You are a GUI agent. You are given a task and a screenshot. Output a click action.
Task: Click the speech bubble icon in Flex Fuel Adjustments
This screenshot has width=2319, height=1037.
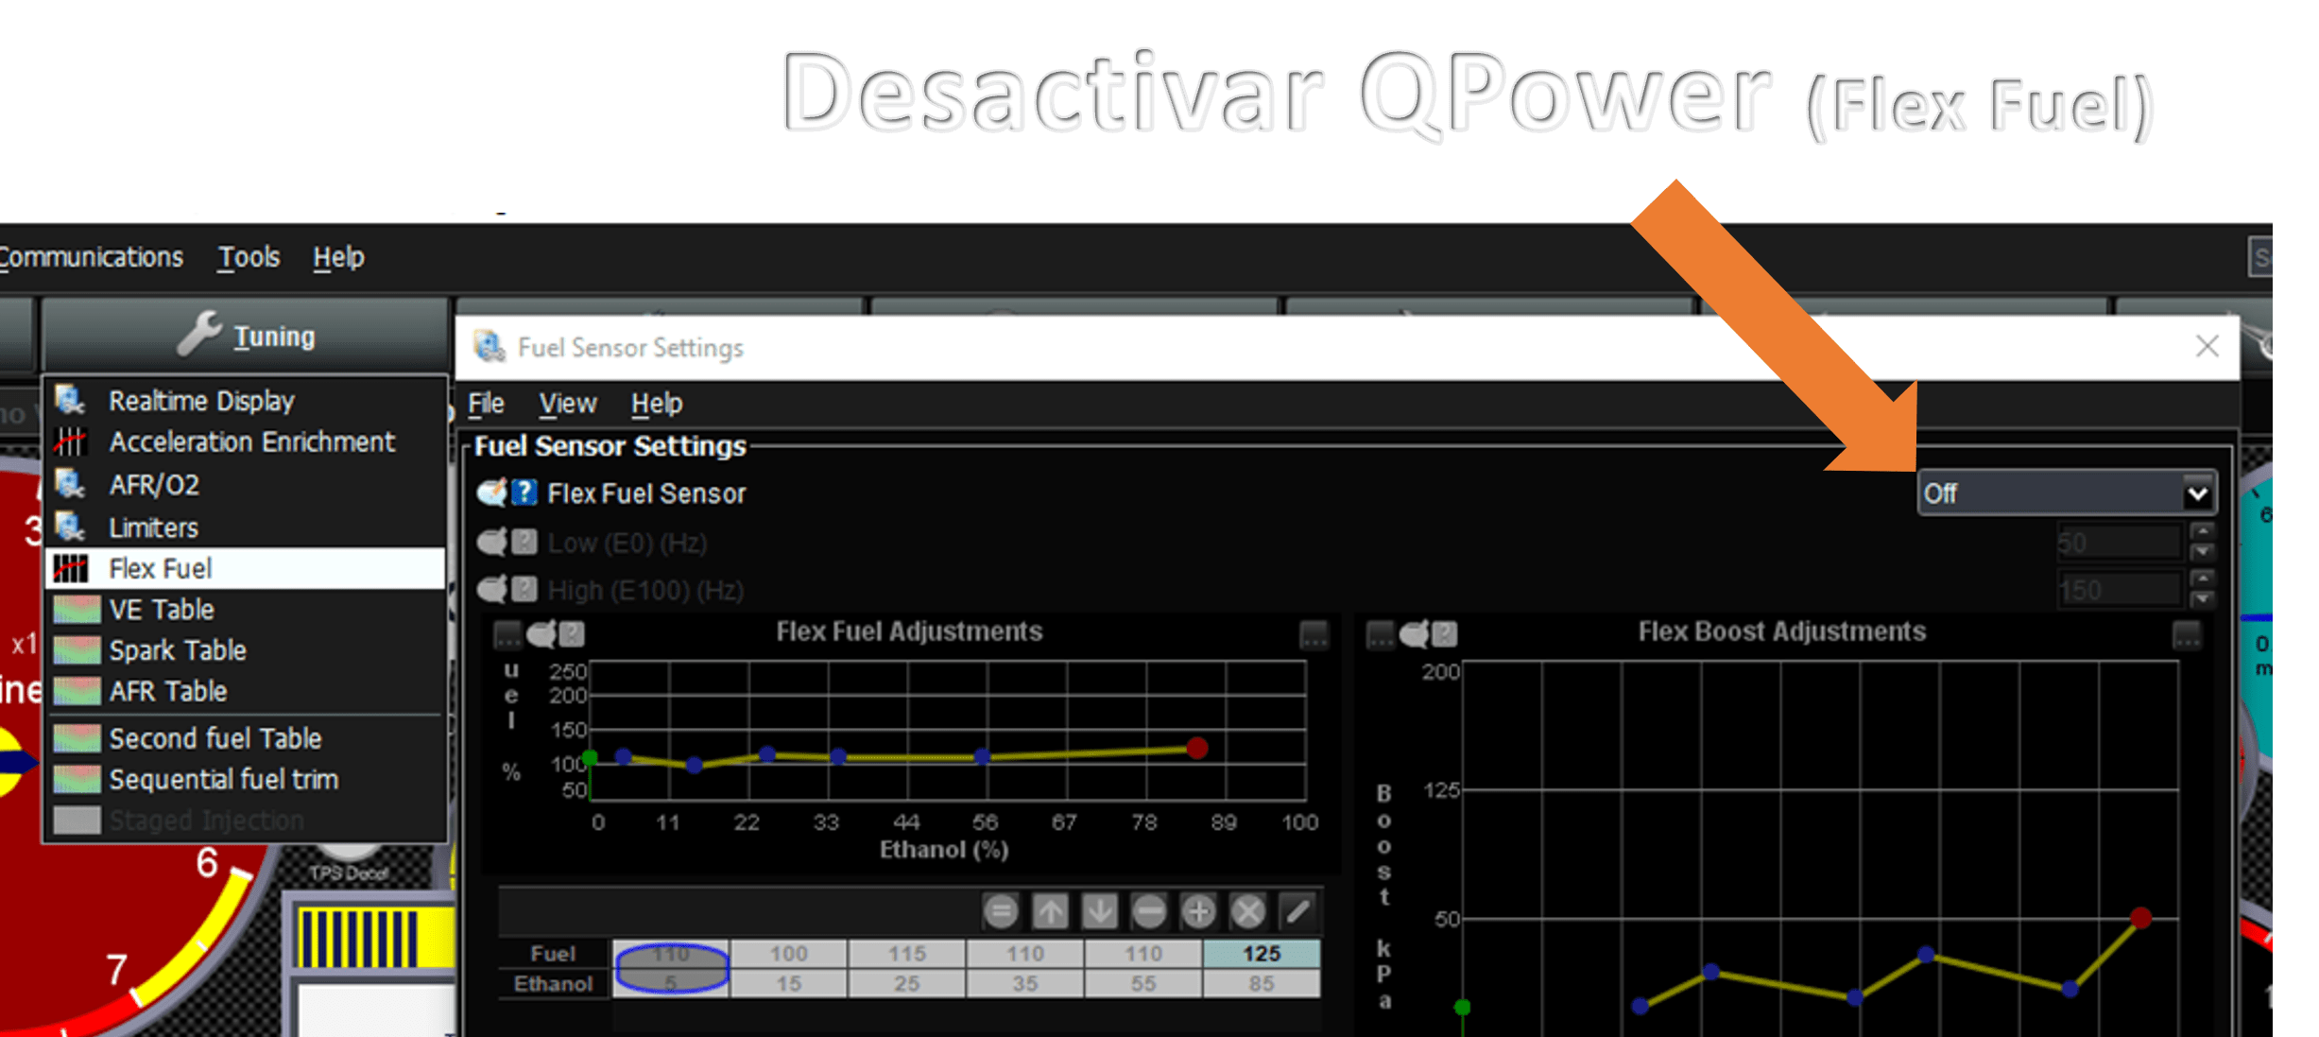point(542,633)
